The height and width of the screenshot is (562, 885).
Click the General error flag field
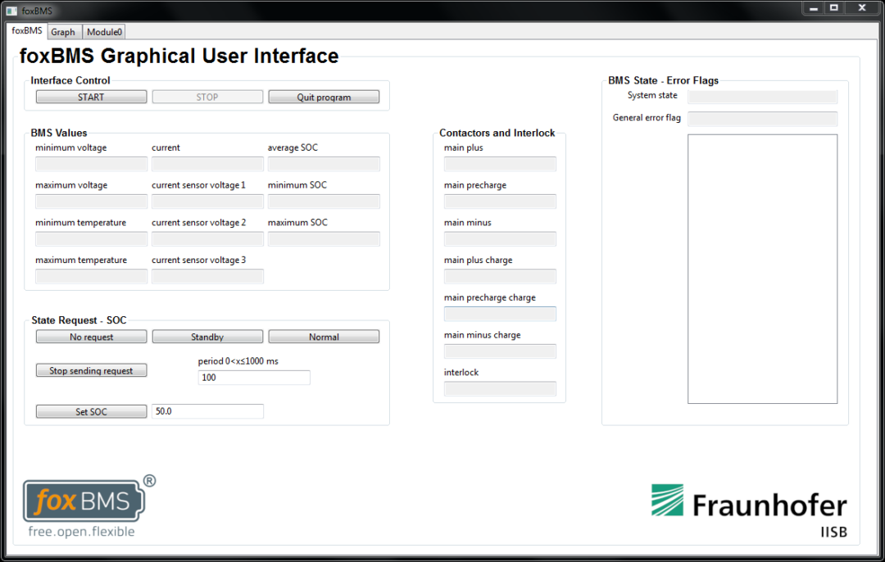coord(762,118)
